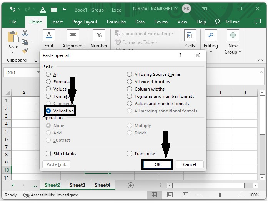
Task: Expand more quick access toolbar commands
Action: 65,9
